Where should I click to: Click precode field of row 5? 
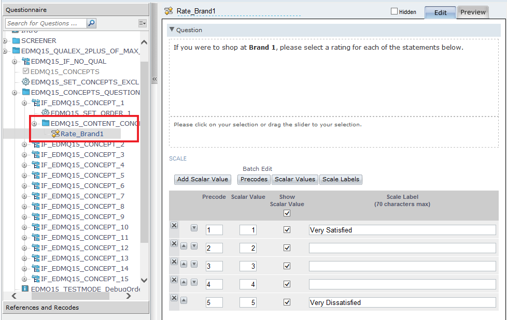click(214, 302)
